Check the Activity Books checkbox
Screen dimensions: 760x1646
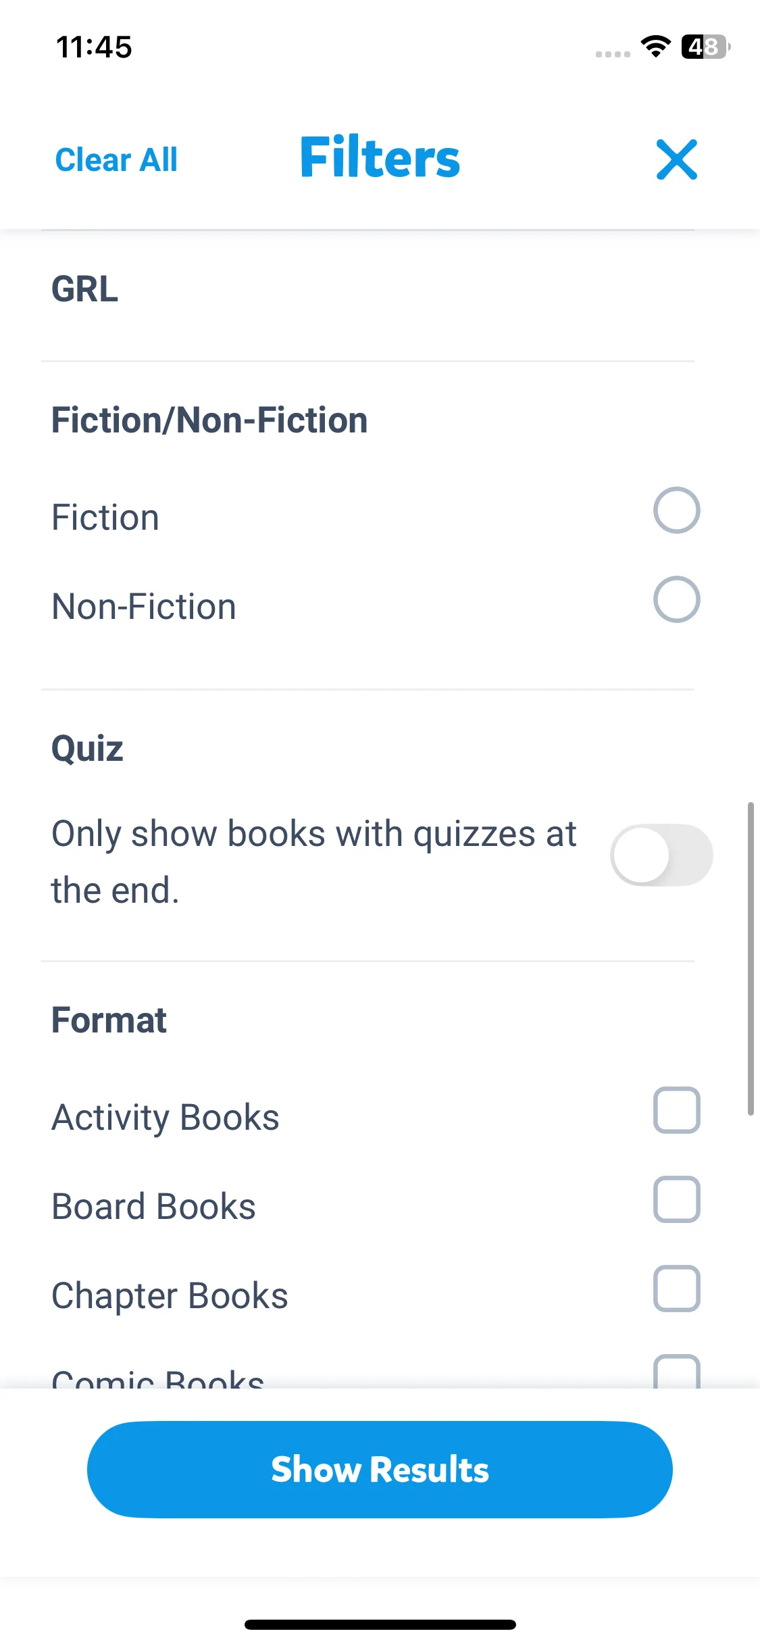676,1110
